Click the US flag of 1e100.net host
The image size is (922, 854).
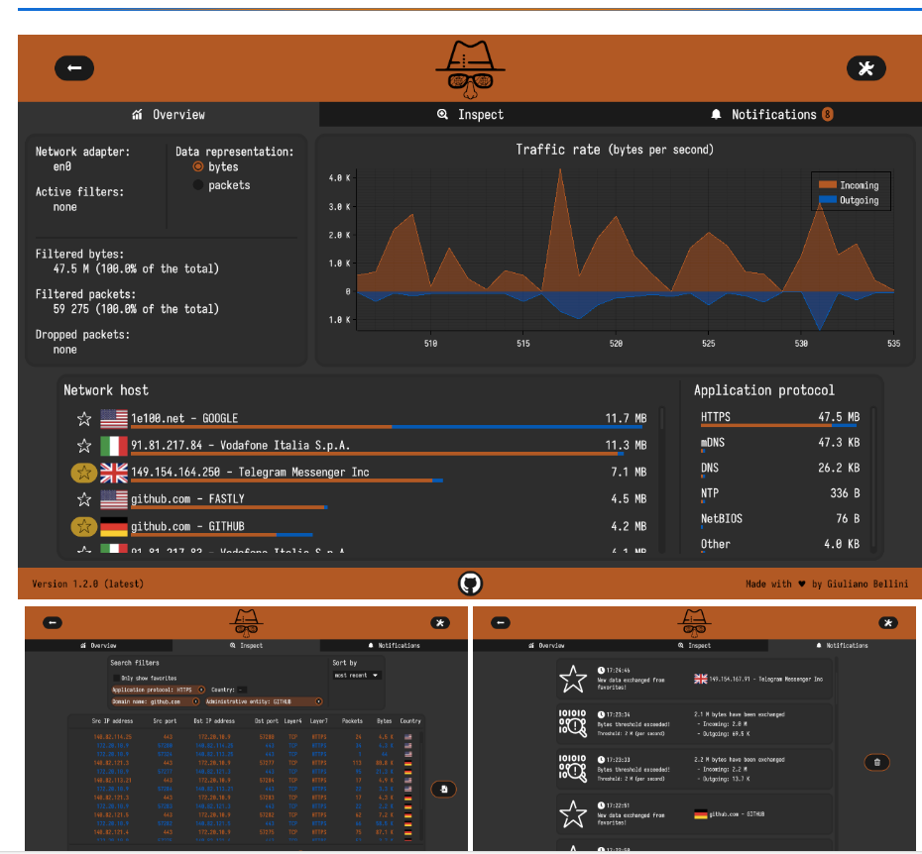(114, 418)
